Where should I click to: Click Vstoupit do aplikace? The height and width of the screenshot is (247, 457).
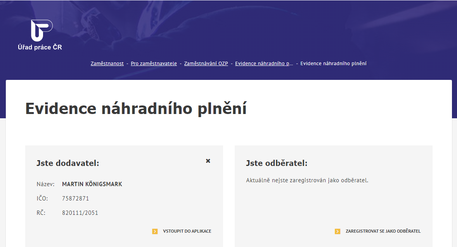187,231
